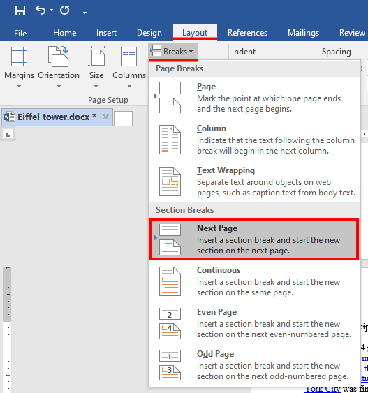The width and height of the screenshot is (368, 393).
Task: Click the Undo arrow icon
Action: pyautogui.click(x=41, y=10)
